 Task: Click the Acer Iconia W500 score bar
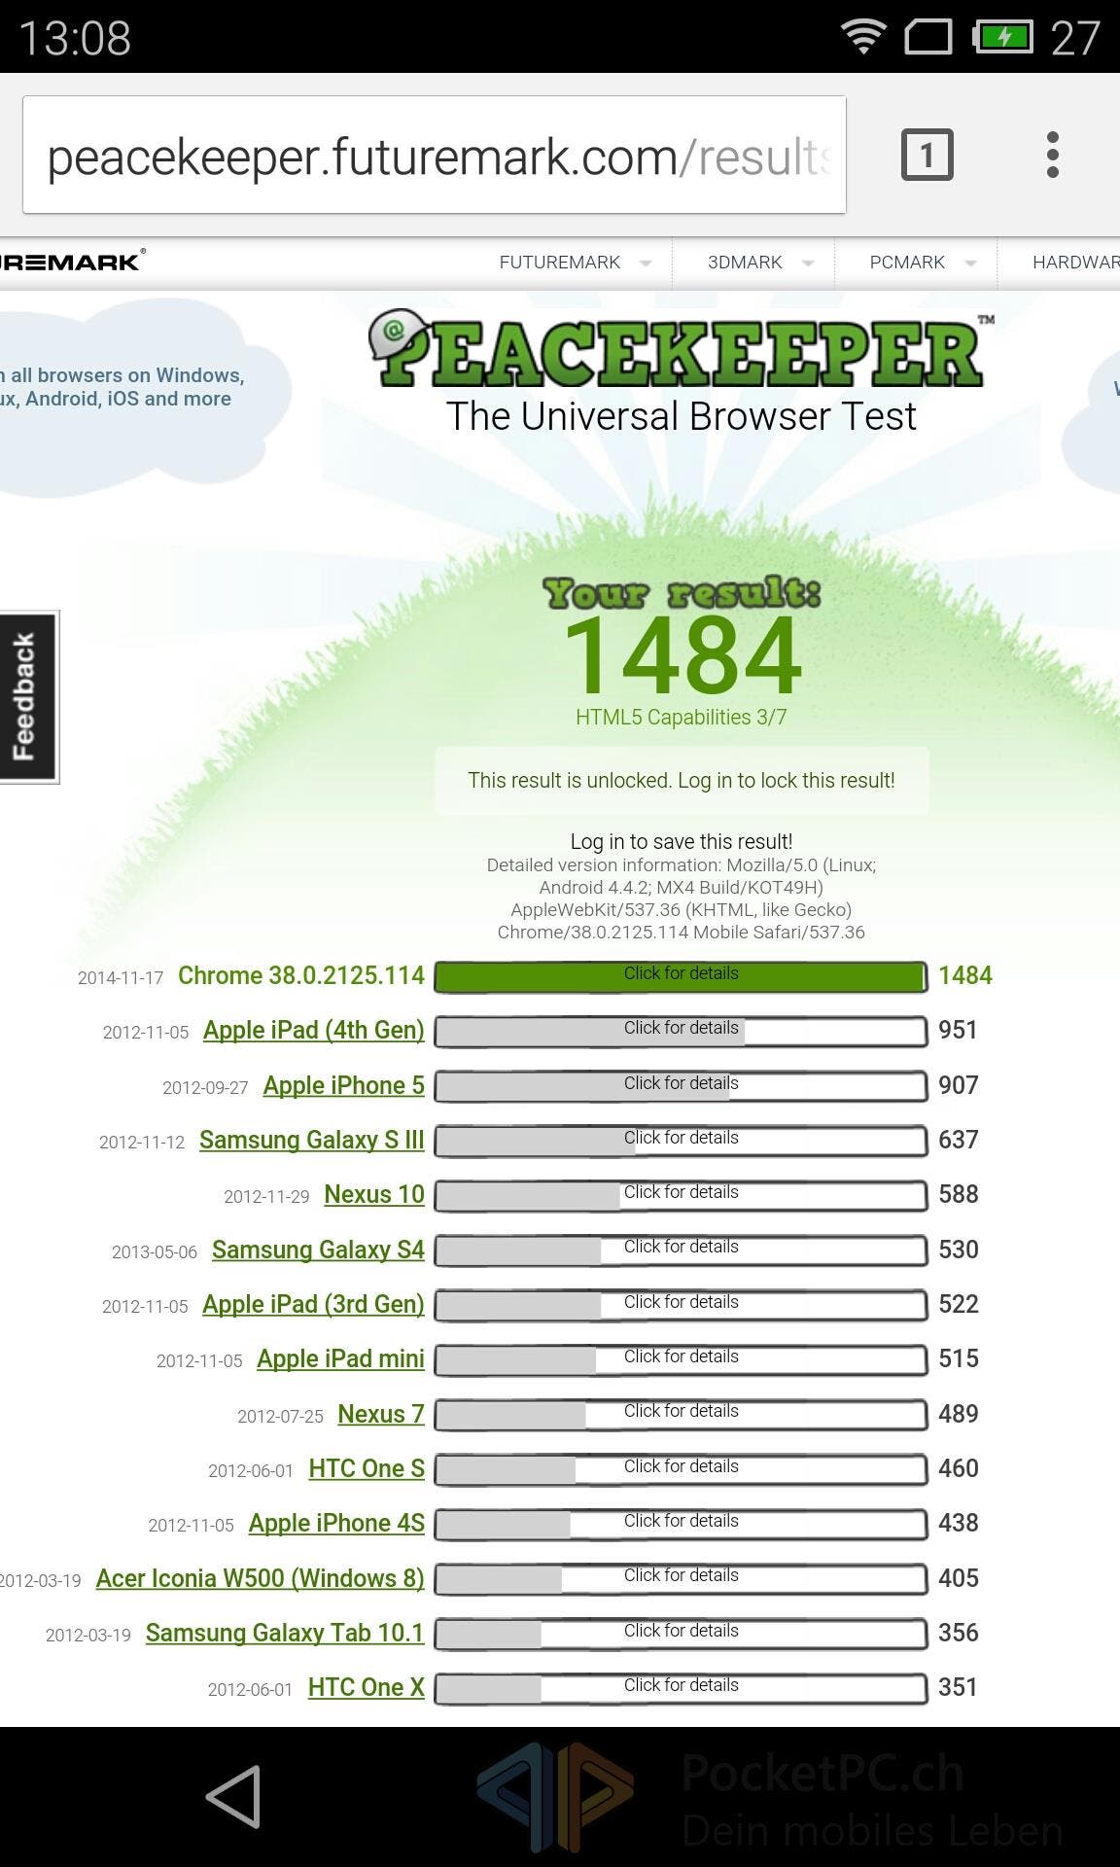tap(681, 1578)
